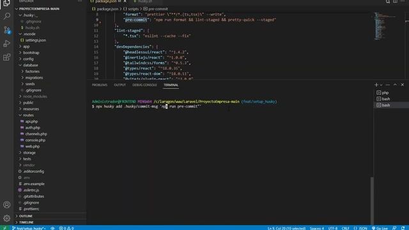Open terminal launch profile dropdown arrow
Viewport: 409px width, 230px height.
pos(381,85)
